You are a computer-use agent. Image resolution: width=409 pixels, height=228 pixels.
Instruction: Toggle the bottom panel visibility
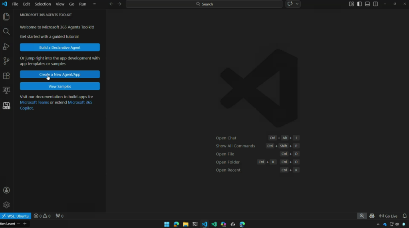click(367, 4)
